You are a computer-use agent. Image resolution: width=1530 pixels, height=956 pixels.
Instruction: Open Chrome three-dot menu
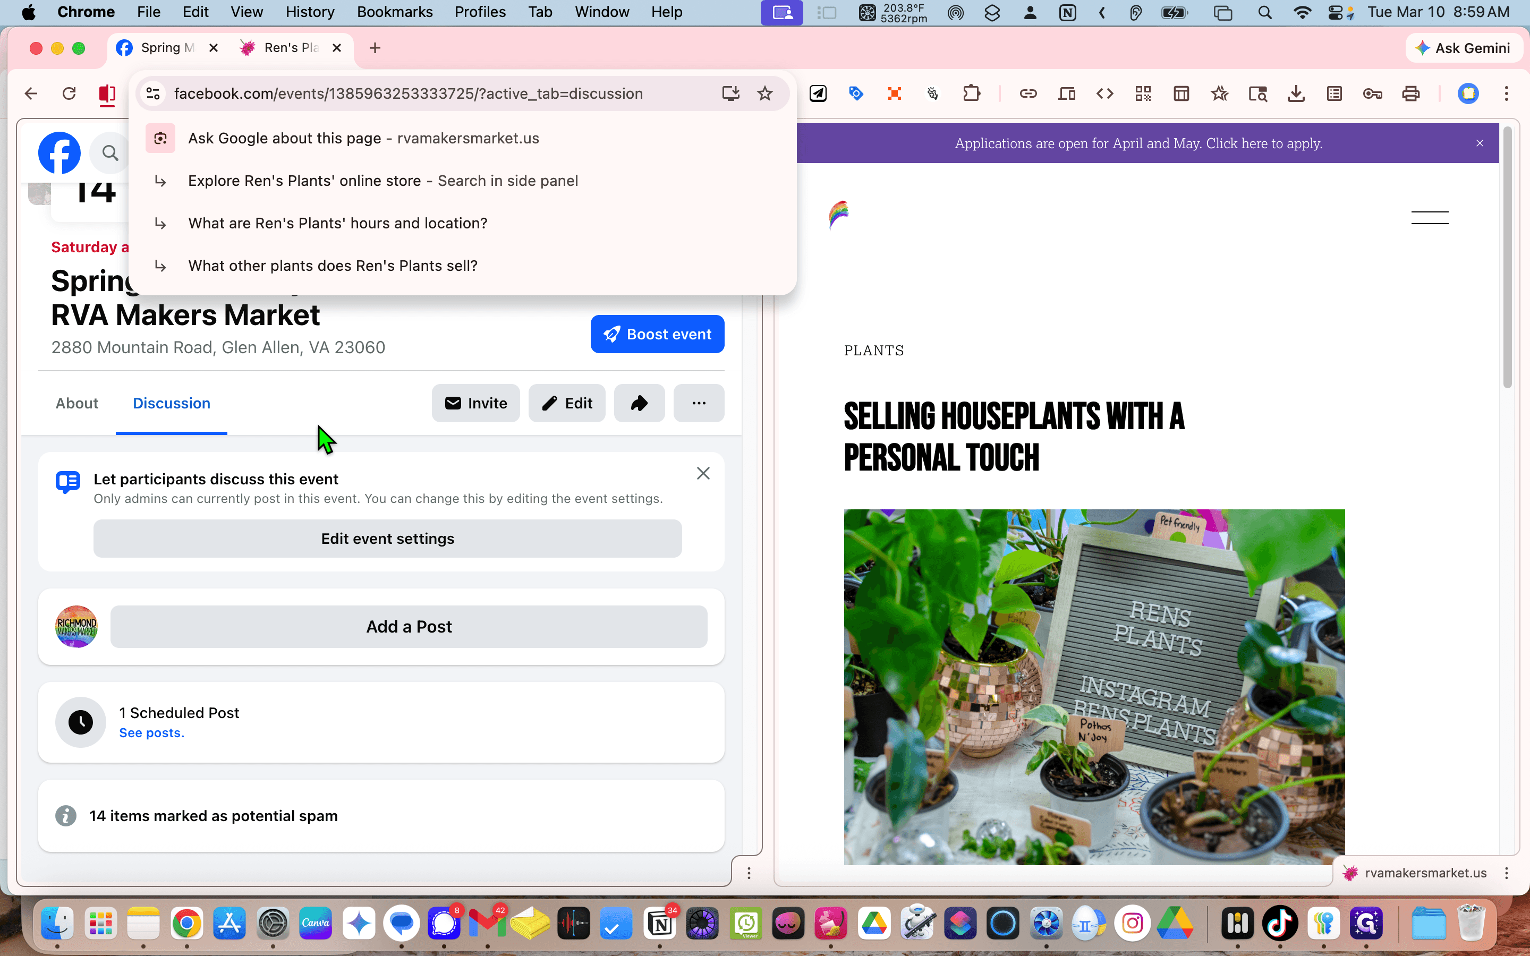tap(1507, 93)
